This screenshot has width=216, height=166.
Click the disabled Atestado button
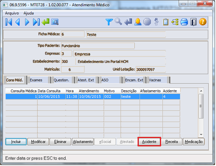(x=127, y=142)
